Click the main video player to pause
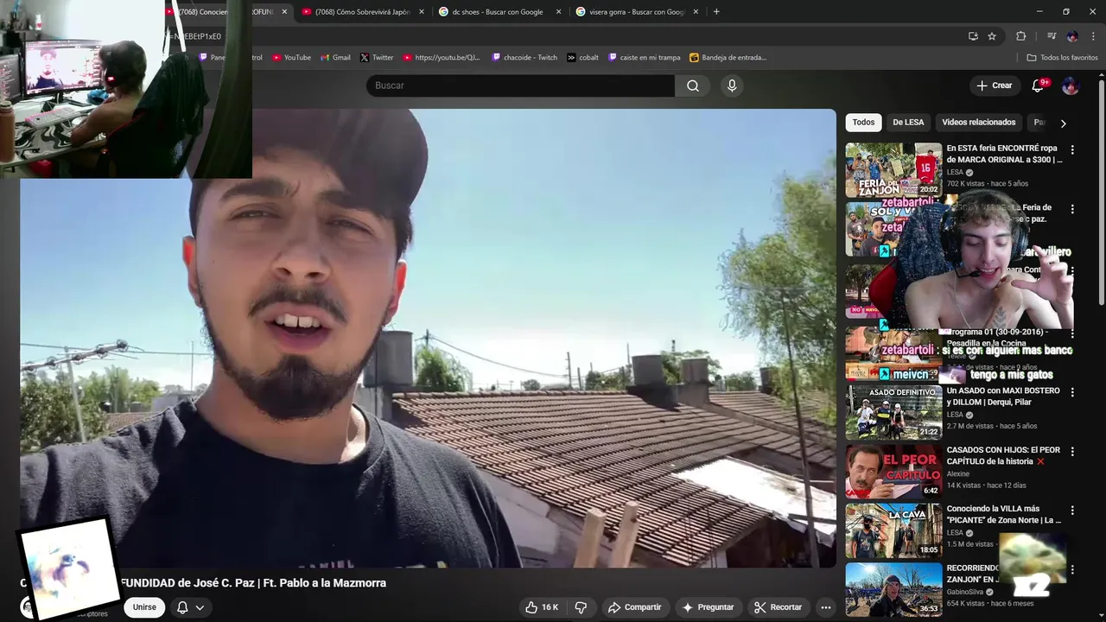The height and width of the screenshot is (622, 1106). pyautogui.click(x=428, y=339)
